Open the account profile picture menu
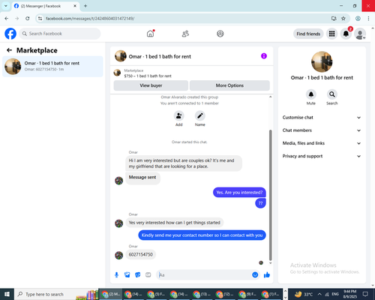 tap(360, 34)
